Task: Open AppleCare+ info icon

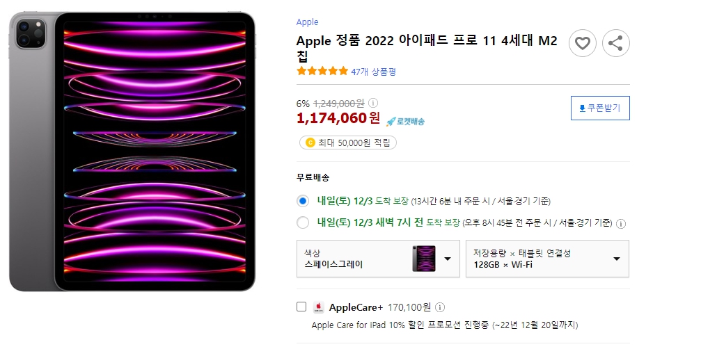Action: point(440,307)
